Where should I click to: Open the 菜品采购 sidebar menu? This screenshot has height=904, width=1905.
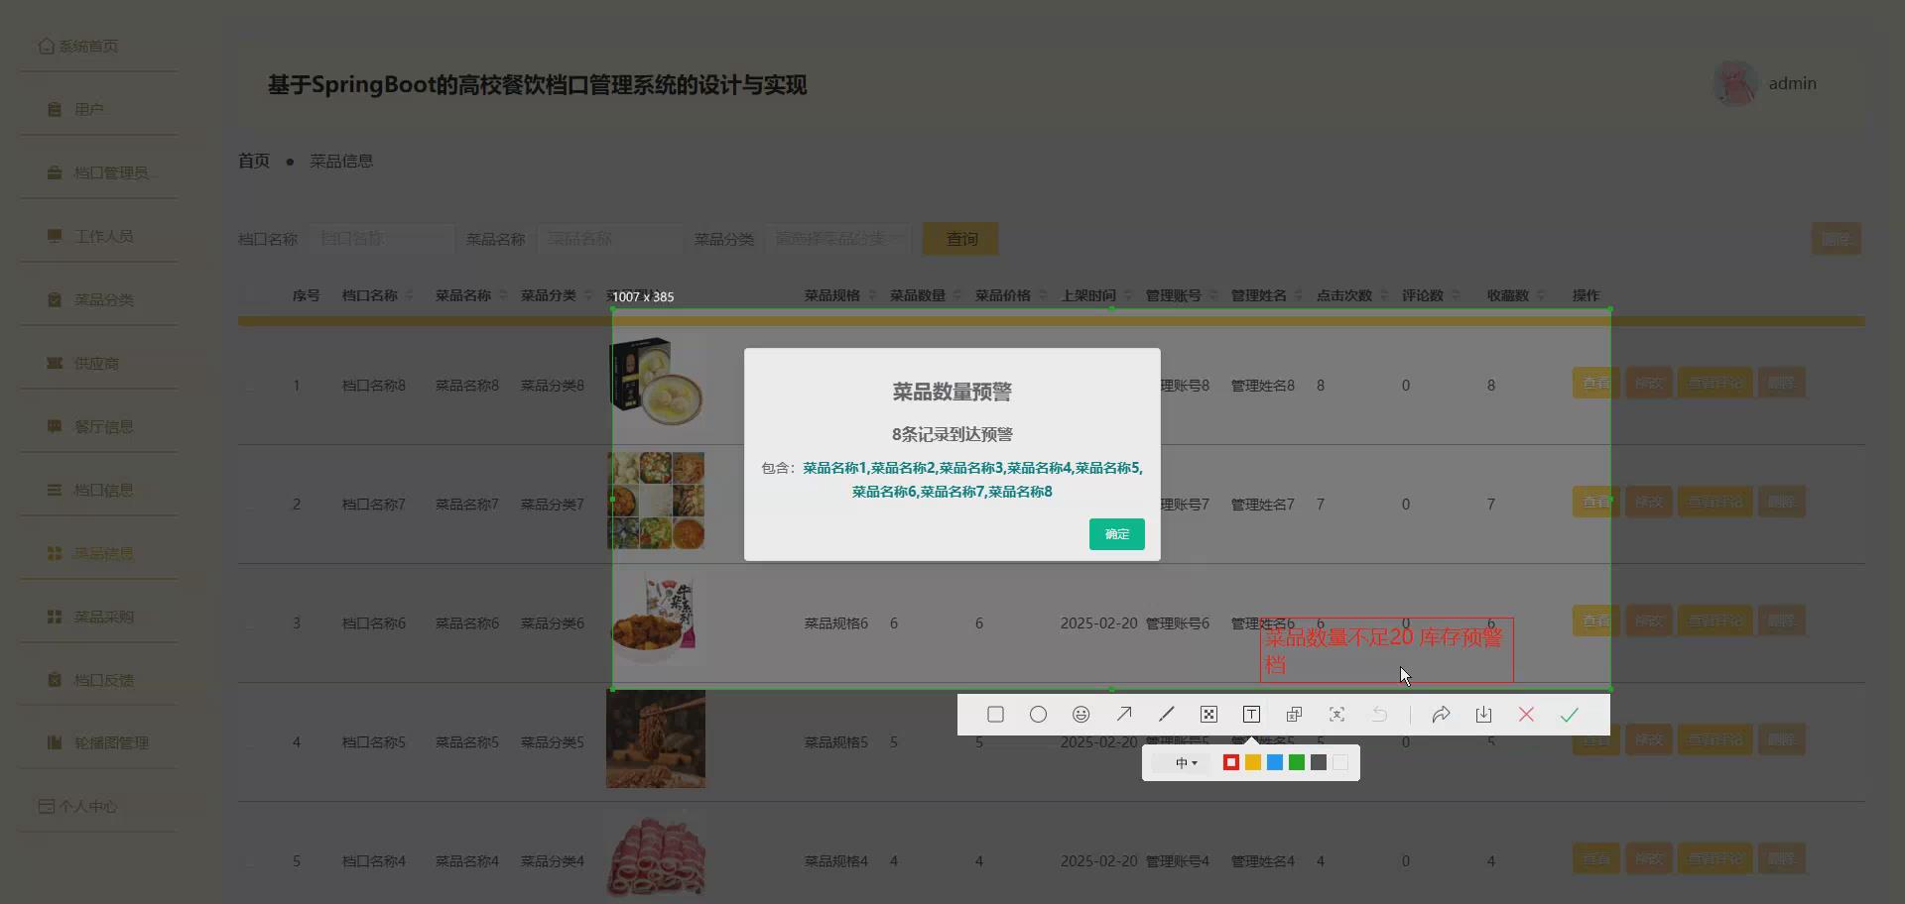[x=99, y=617]
